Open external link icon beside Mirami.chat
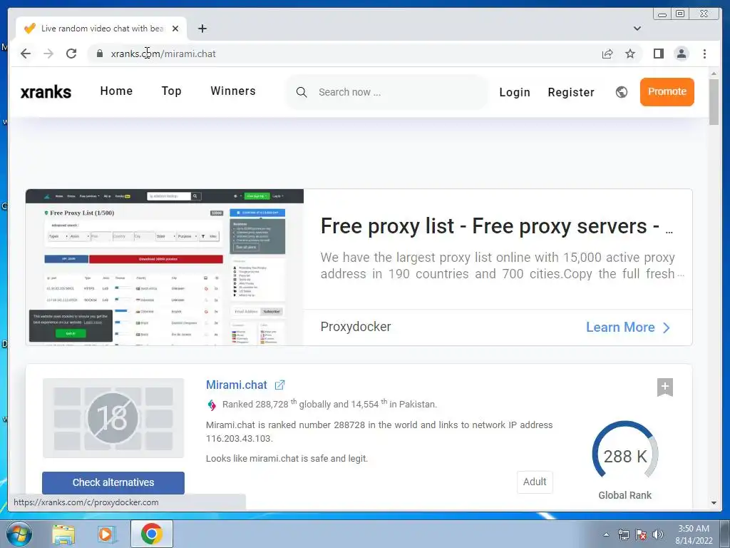This screenshot has width=730, height=548. pyautogui.click(x=279, y=385)
